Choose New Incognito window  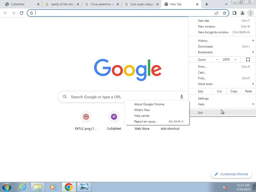(222, 32)
